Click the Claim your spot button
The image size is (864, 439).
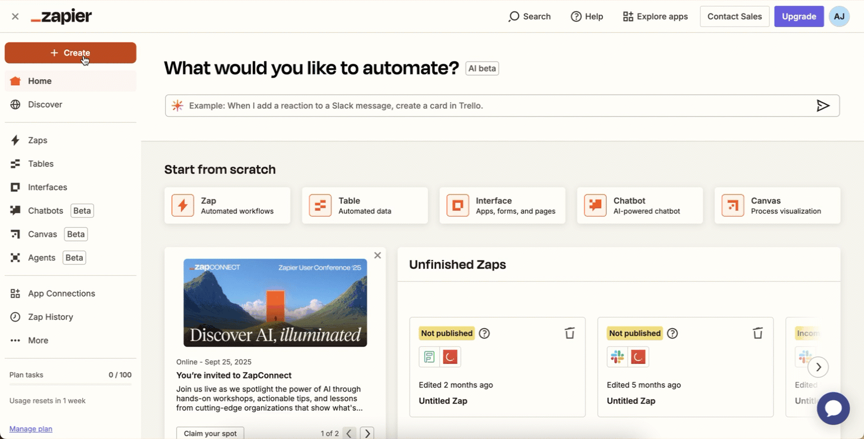pos(210,433)
